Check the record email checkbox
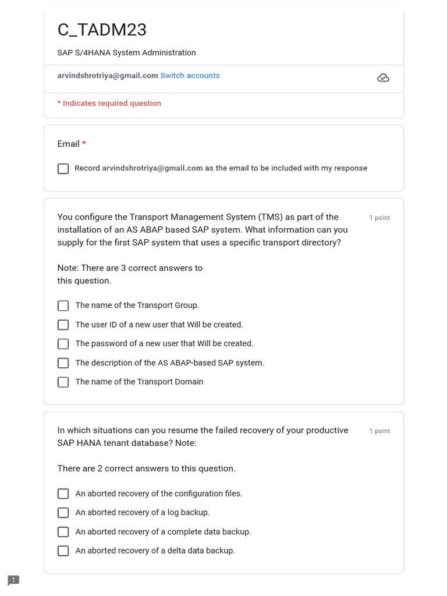The height and width of the screenshot is (596, 447). [63, 169]
